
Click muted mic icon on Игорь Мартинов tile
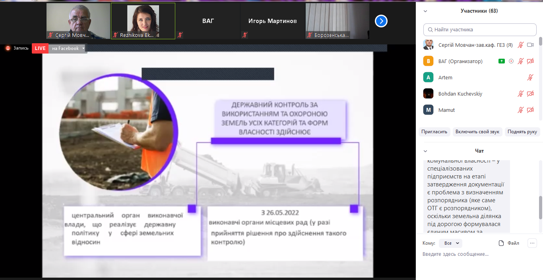click(x=245, y=35)
